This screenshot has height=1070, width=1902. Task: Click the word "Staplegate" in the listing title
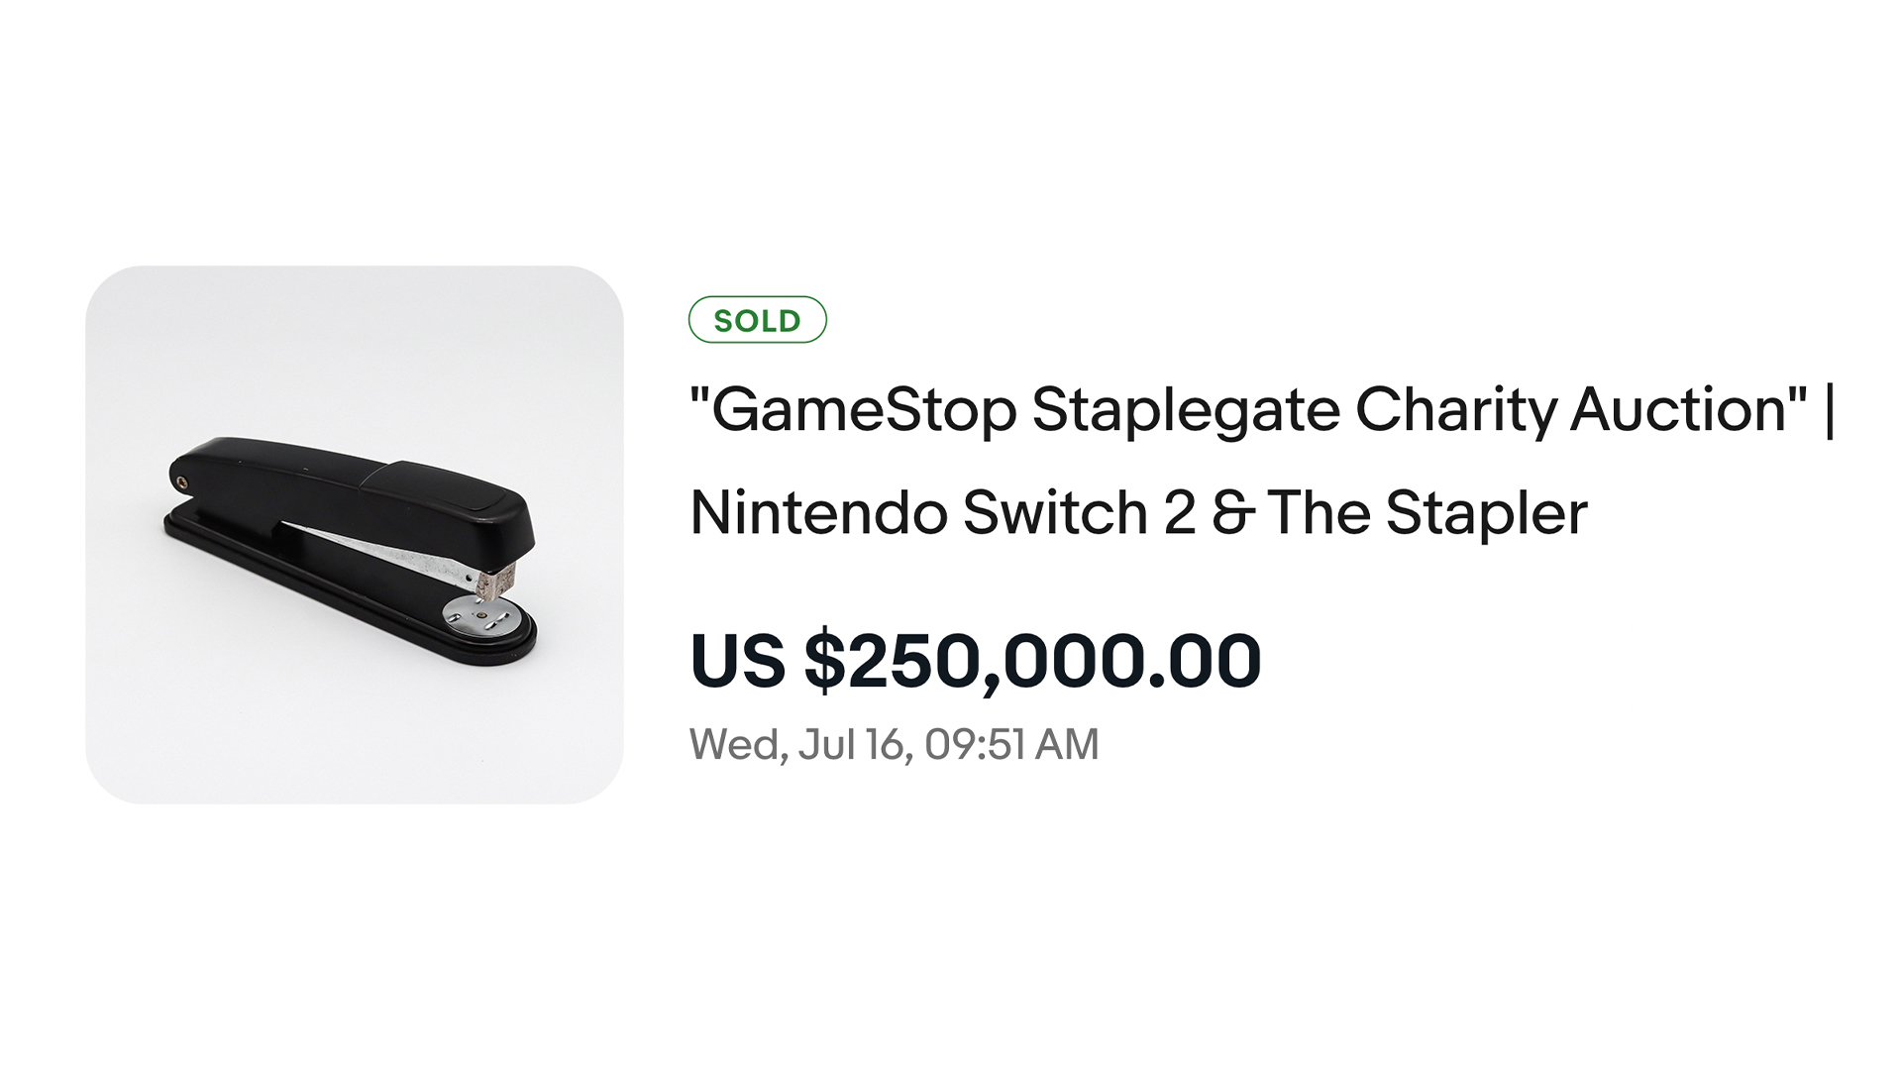coord(1186,409)
